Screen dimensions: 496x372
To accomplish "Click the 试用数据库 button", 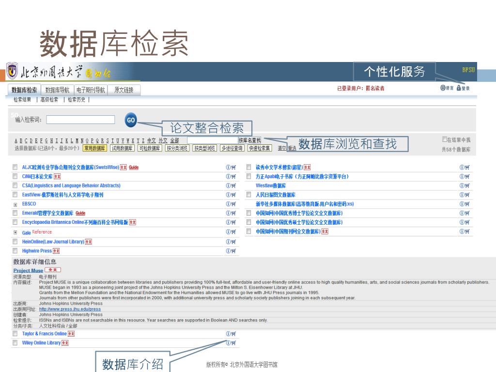I will tap(122, 148).
